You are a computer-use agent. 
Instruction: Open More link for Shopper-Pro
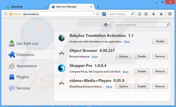pyautogui.click(x=126, y=71)
